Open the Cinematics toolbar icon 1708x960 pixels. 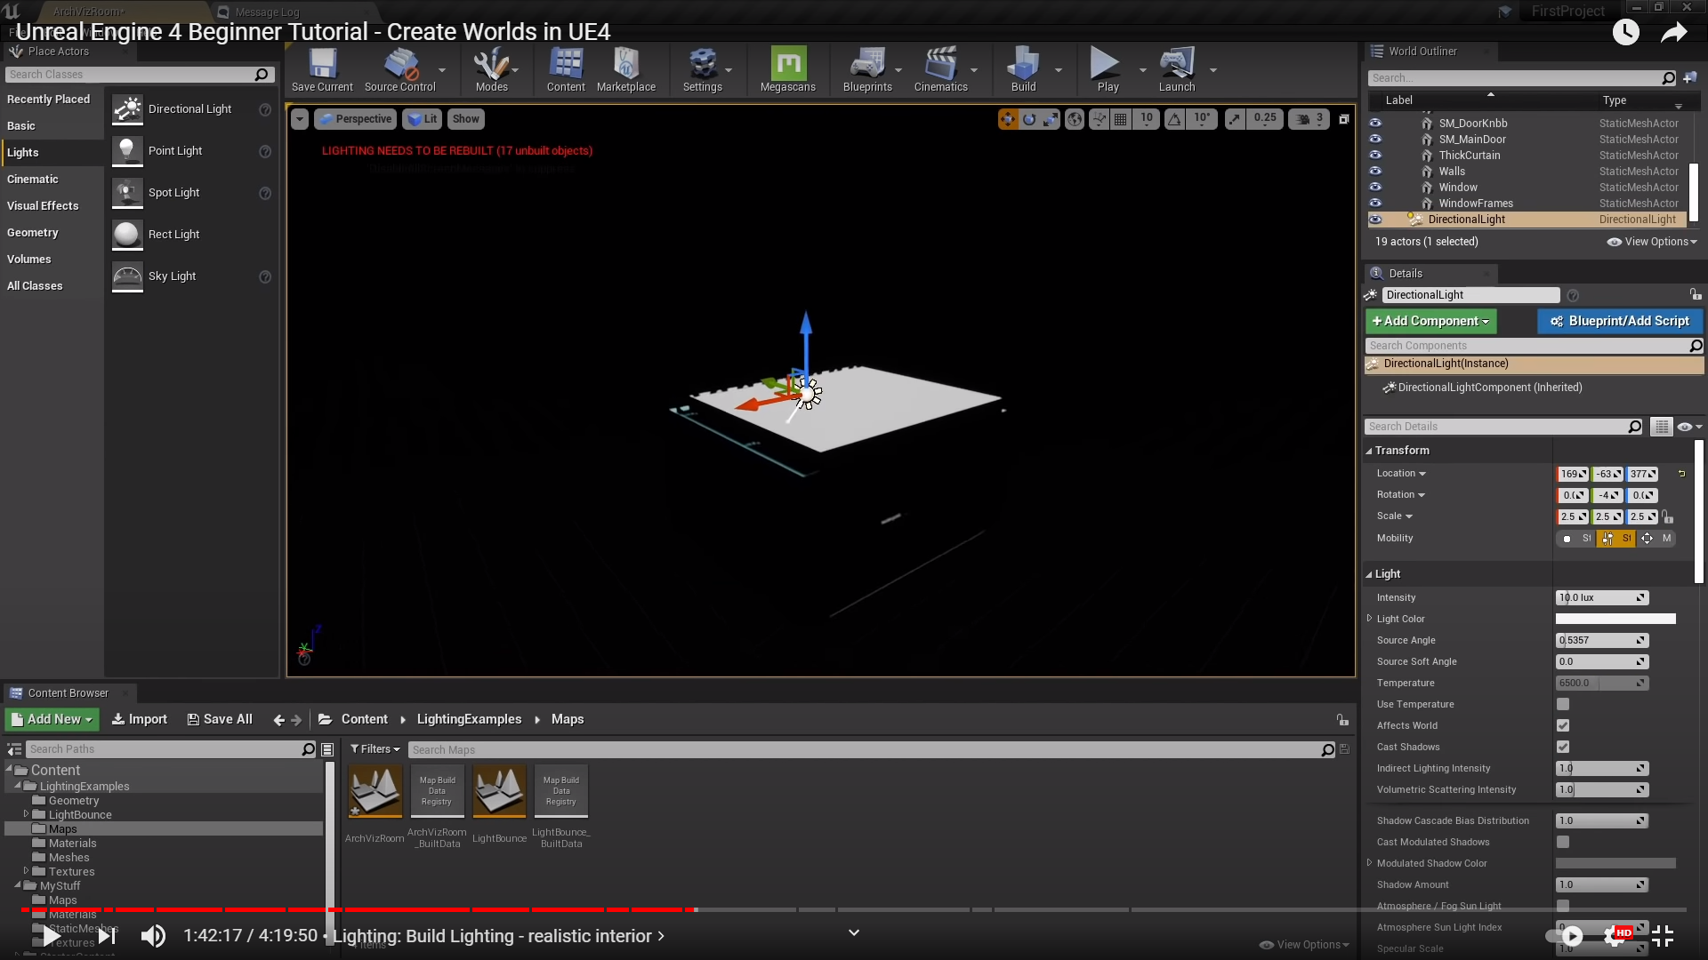point(940,65)
